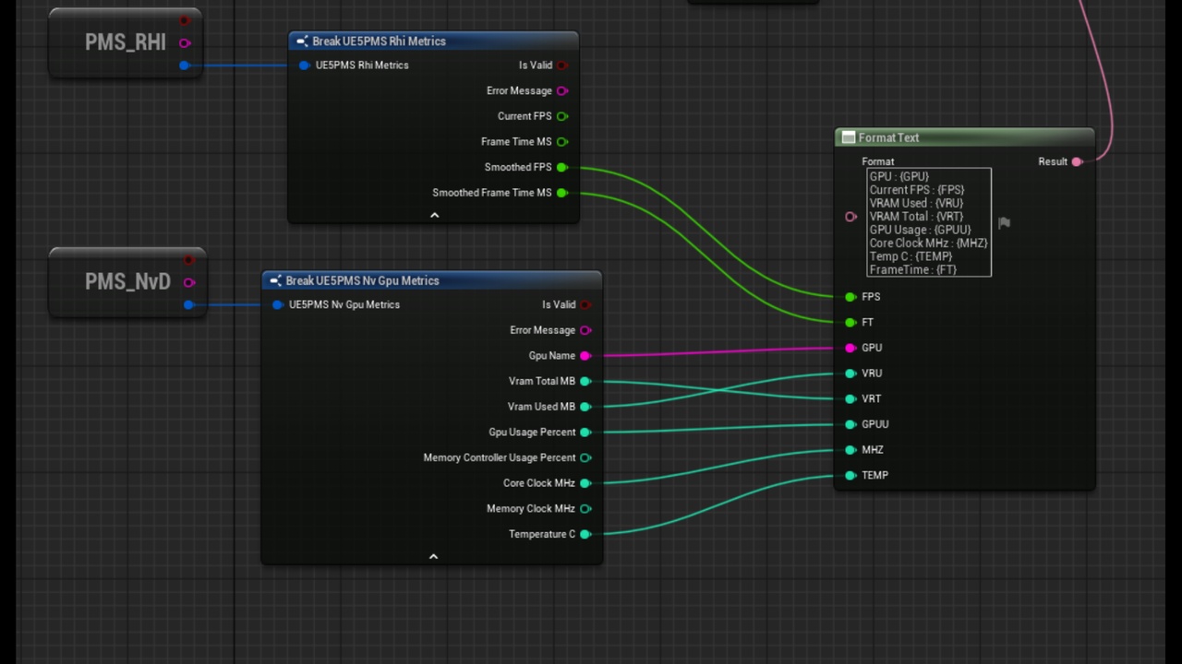Collapse the Break UE5PMS Rhi Metrics node
This screenshot has width=1182, height=664.
pos(434,215)
